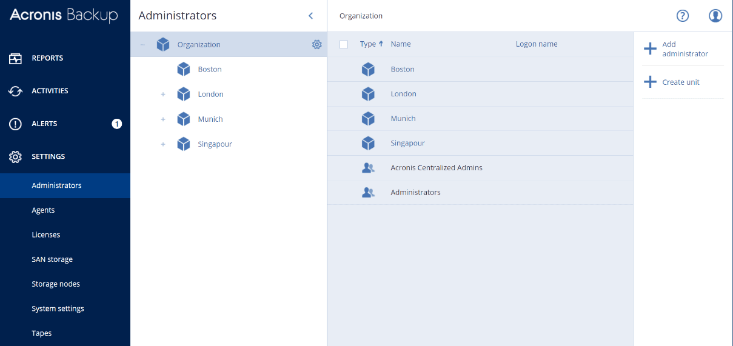Screen dimensions: 733x346
Task: Select London label in the tree
Action: (210, 94)
